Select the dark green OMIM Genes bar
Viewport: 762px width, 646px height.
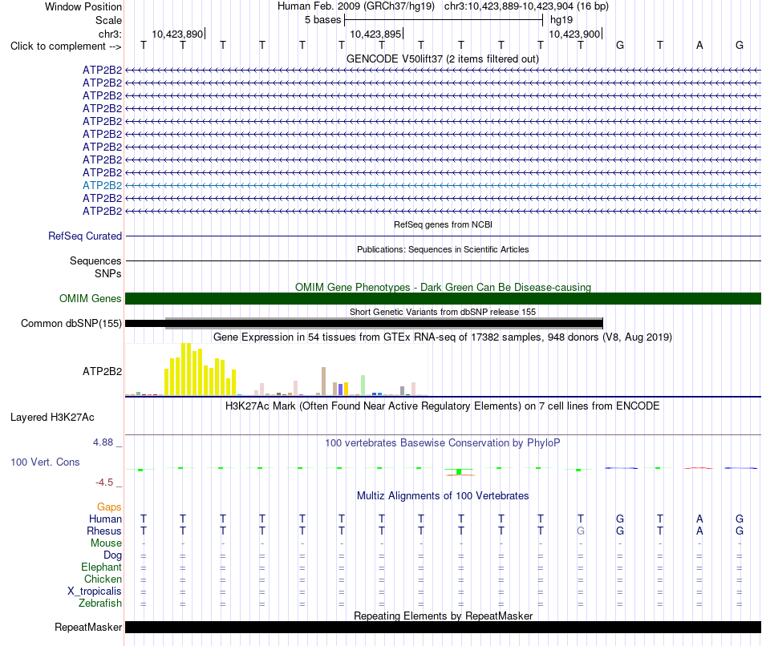click(443, 299)
